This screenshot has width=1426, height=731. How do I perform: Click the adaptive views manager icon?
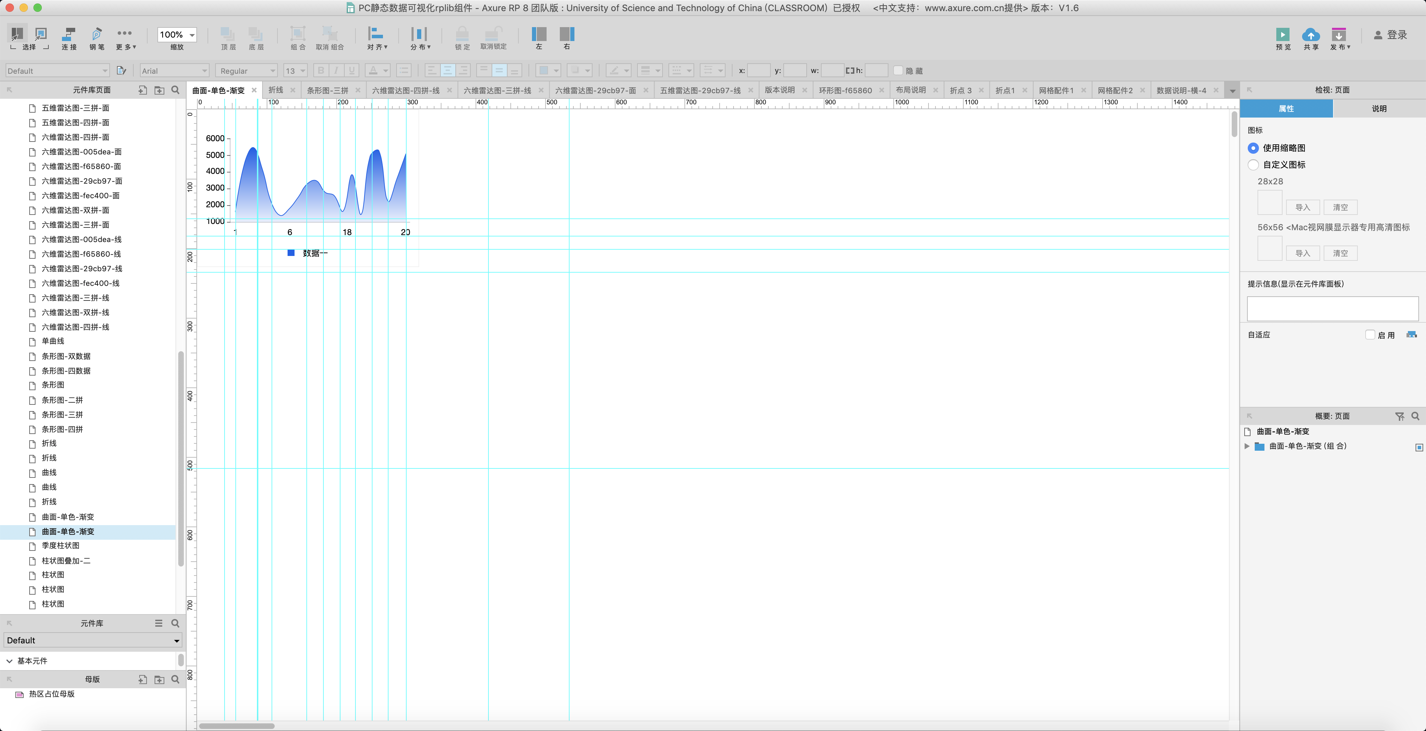tap(1412, 335)
